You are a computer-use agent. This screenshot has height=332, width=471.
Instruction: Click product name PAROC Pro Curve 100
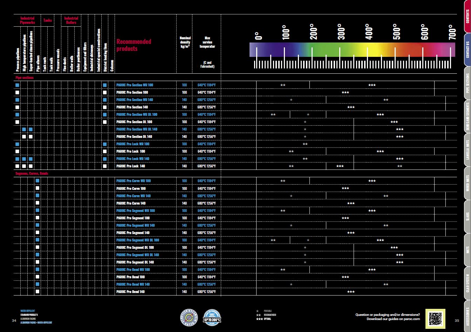pyautogui.click(x=131, y=188)
